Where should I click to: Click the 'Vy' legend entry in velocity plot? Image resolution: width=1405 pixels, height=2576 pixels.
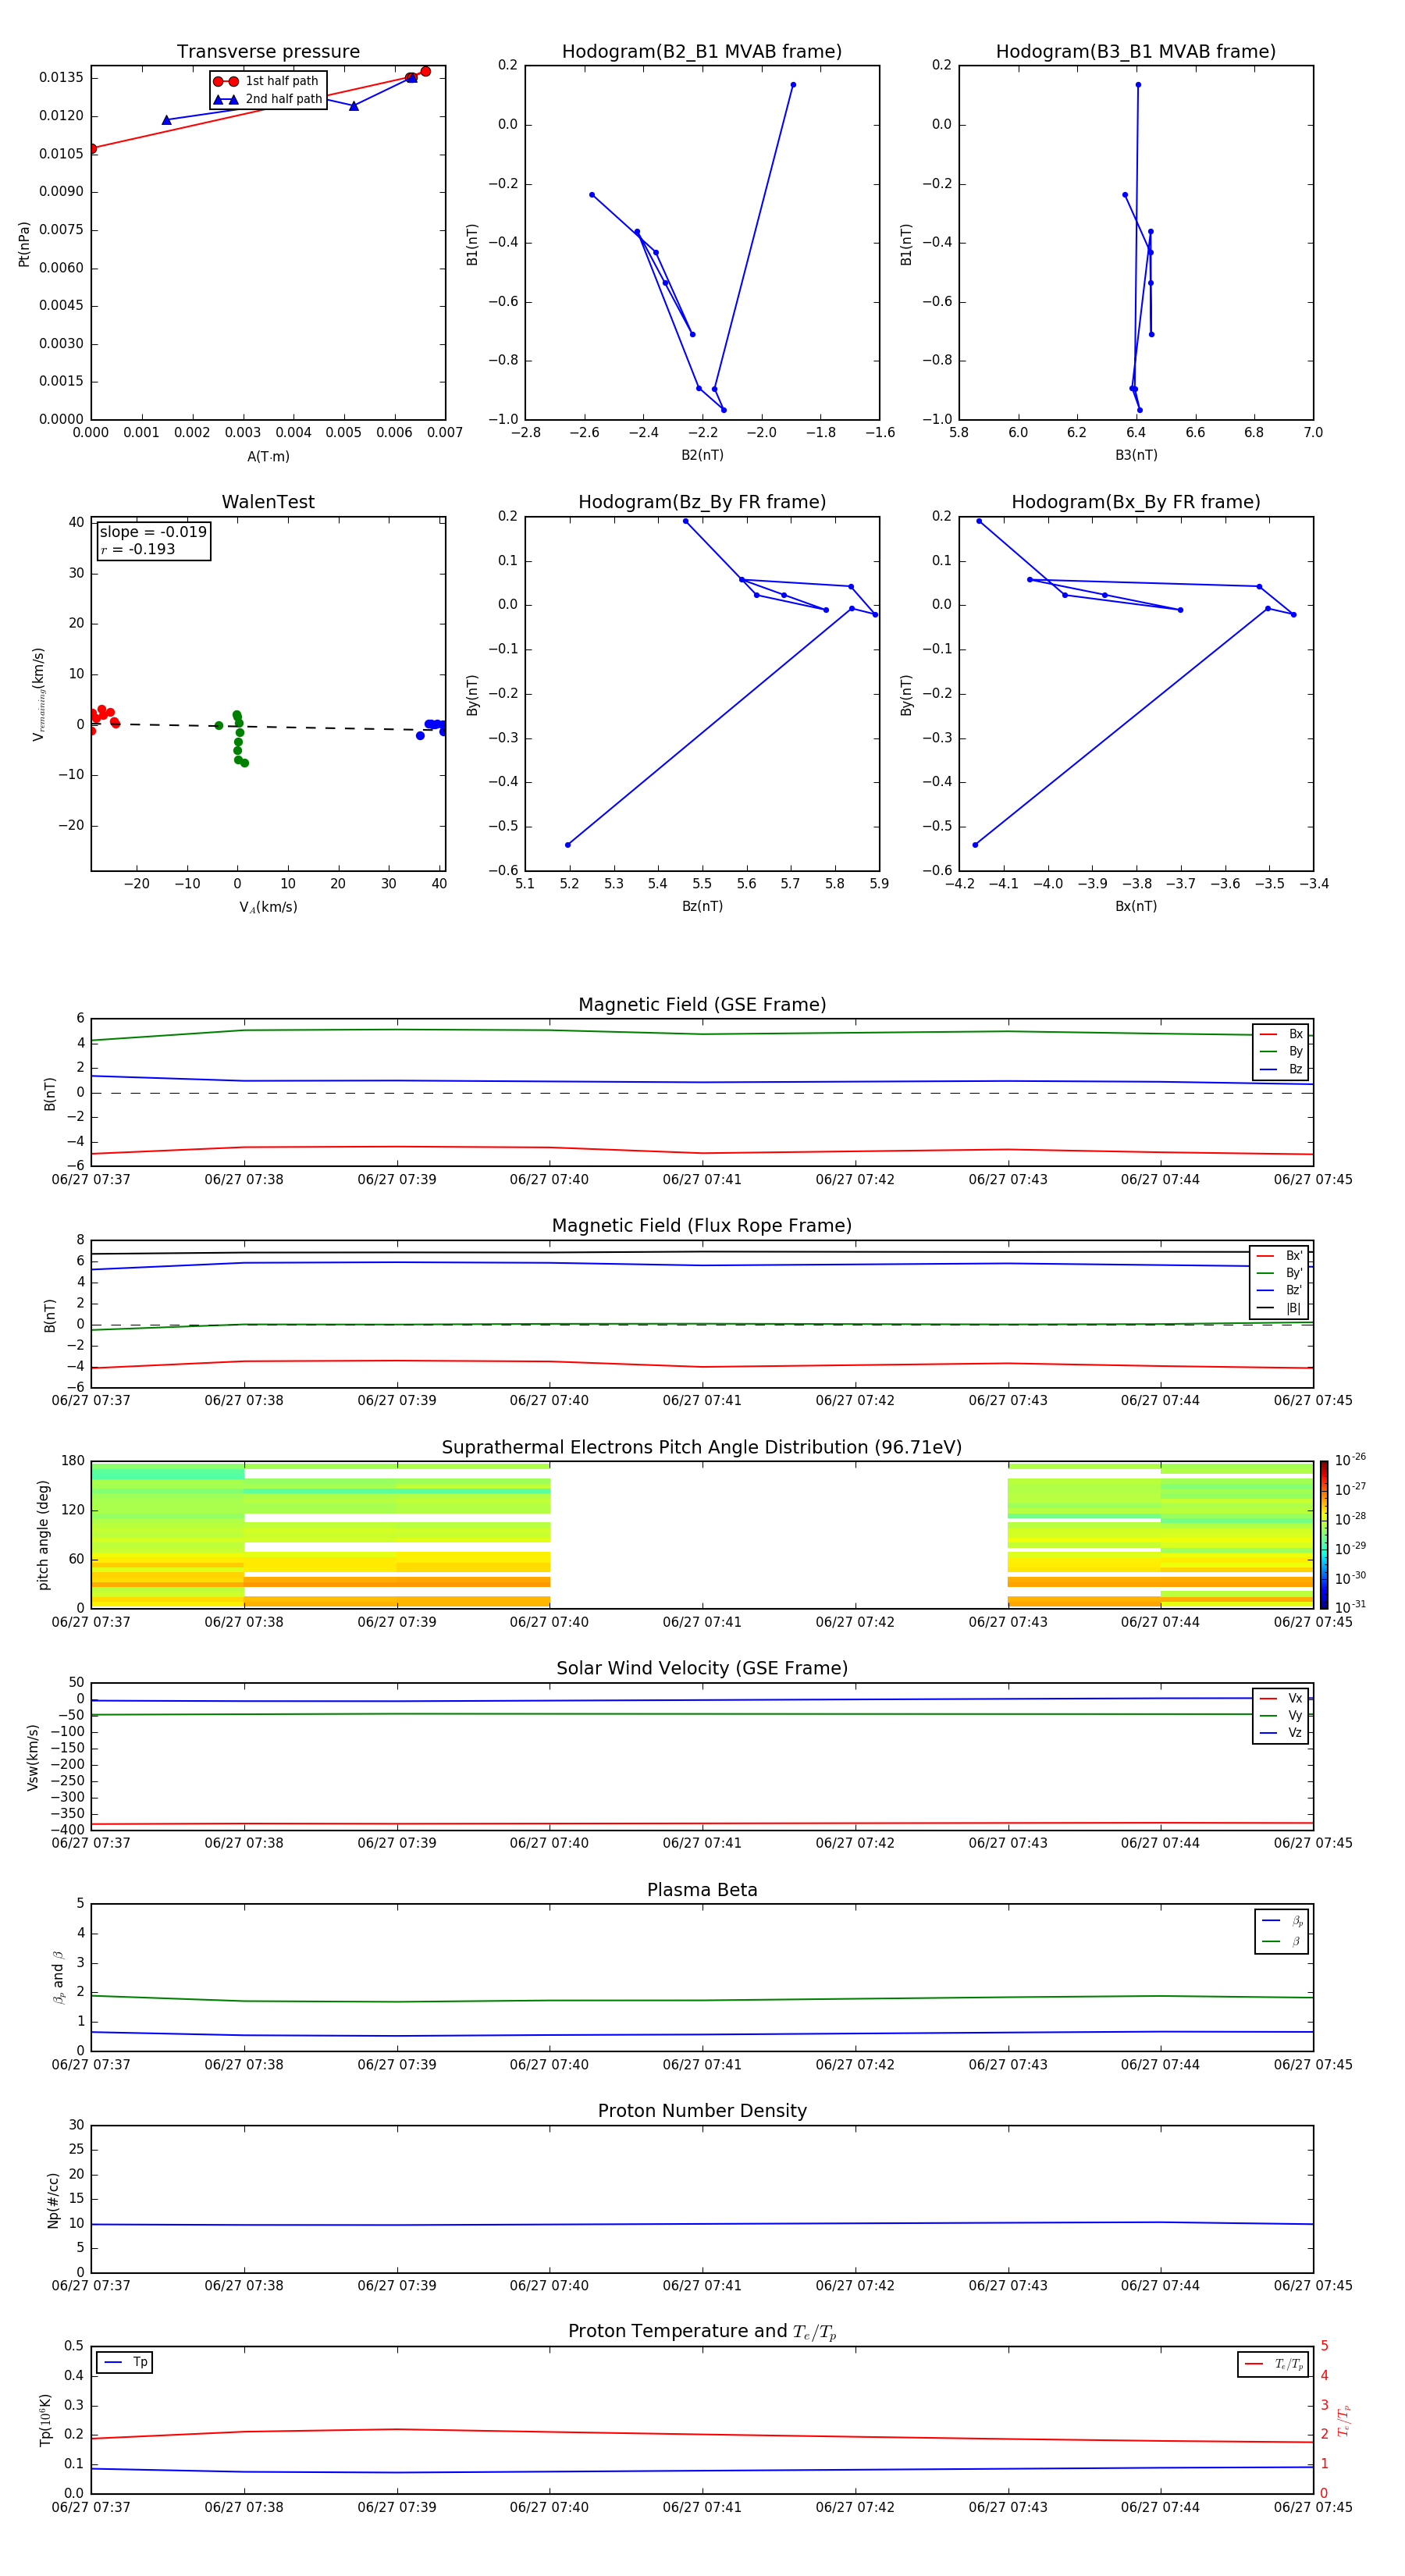pyautogui.click(x=1281, y=1716)
